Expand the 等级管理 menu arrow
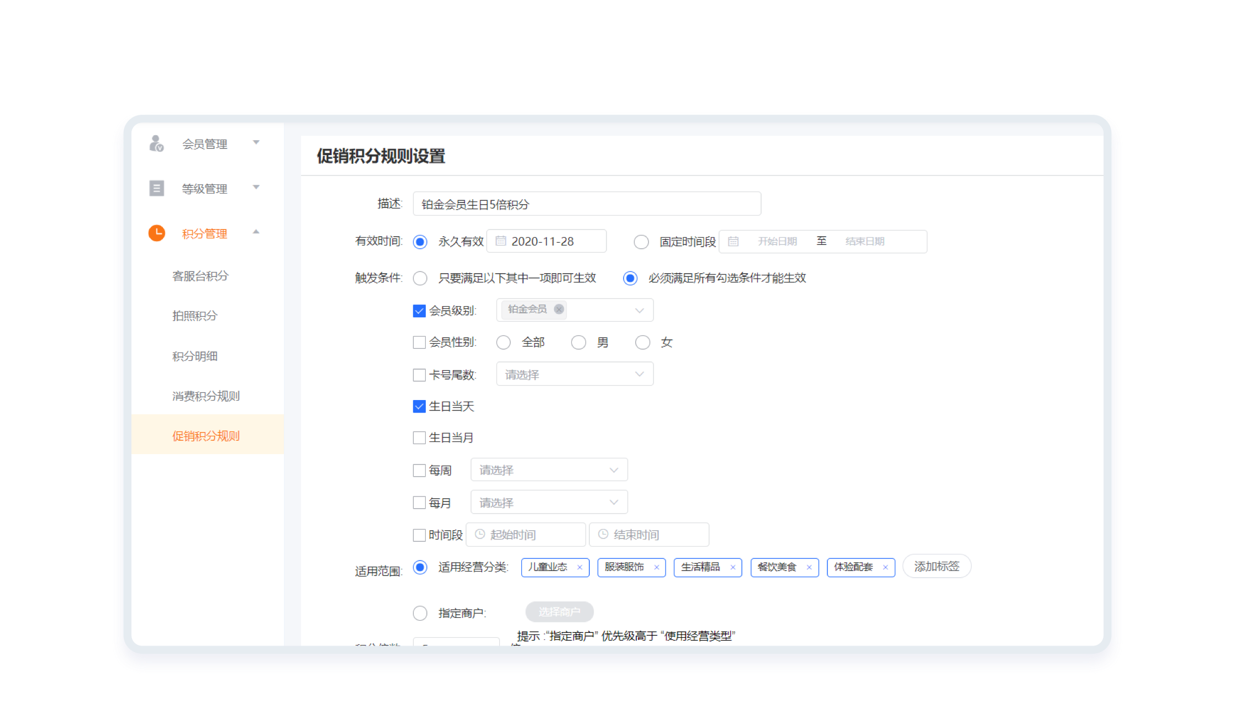 256,187
